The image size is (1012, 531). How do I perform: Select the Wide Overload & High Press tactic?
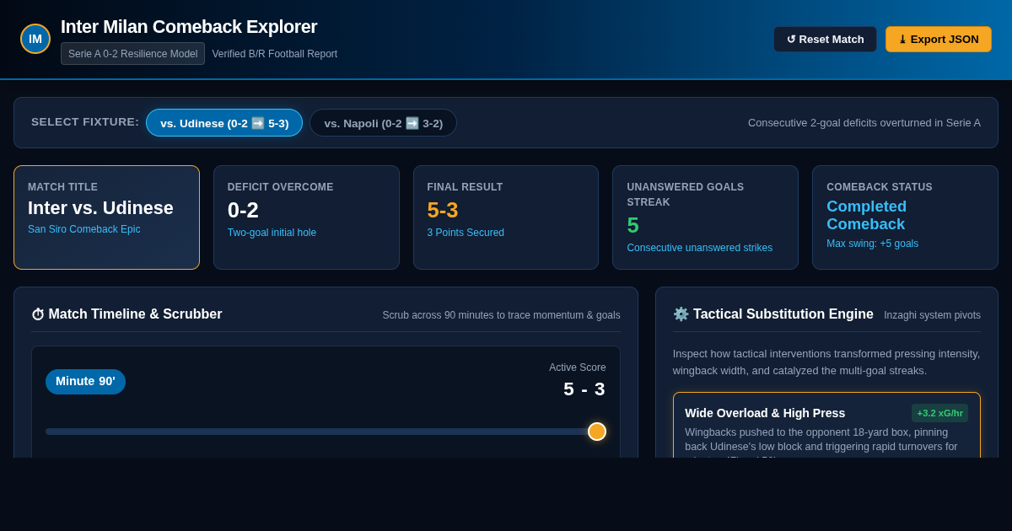(826, 425)
